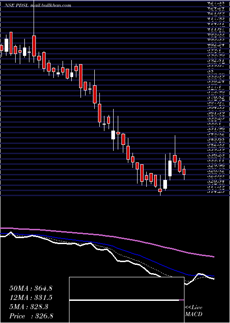The width and height of the screenshot is (230, 323).
Task: Select the 5MA : 328.3 readout
Action: click(x=29, y=307)
